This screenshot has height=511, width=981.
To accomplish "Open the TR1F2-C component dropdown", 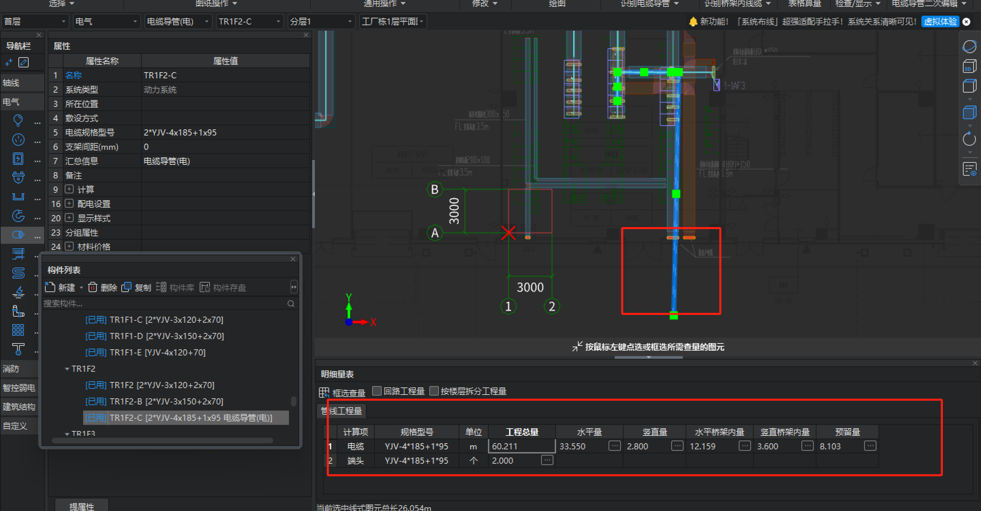I will [249, 22].
